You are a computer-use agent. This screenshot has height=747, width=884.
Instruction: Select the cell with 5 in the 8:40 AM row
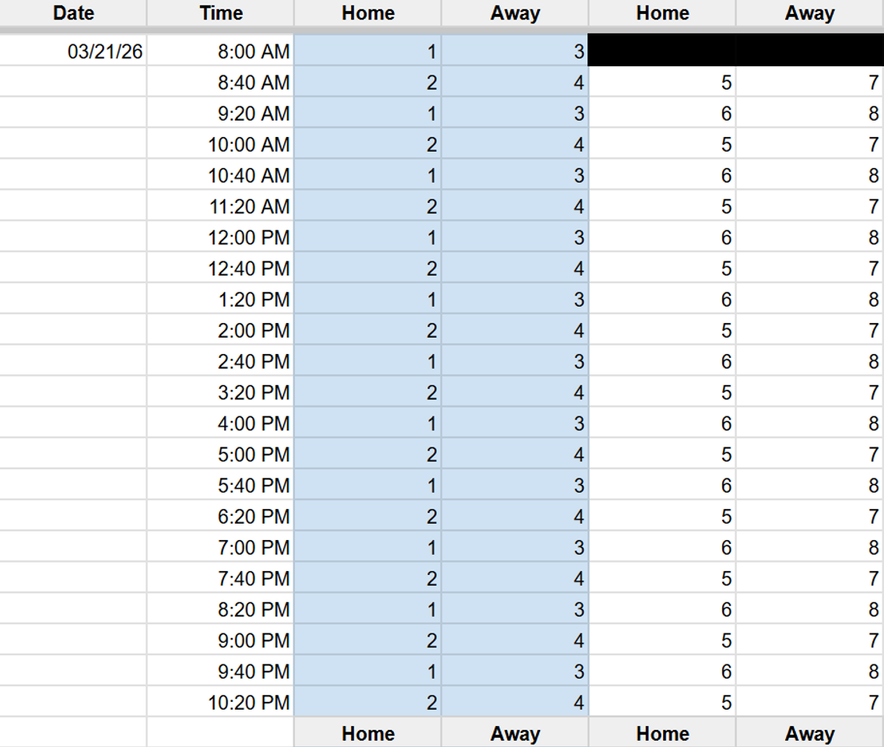[662, 82]
